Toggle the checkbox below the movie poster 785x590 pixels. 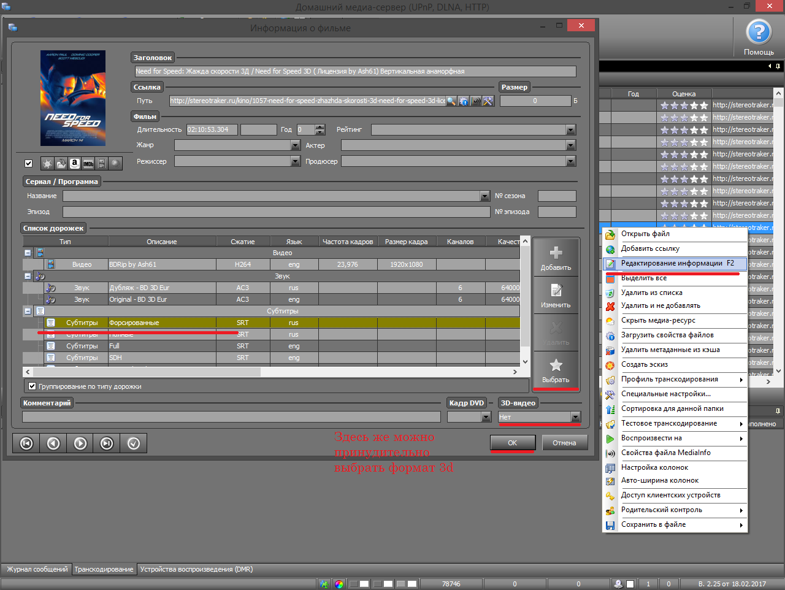tap(28, 164)
